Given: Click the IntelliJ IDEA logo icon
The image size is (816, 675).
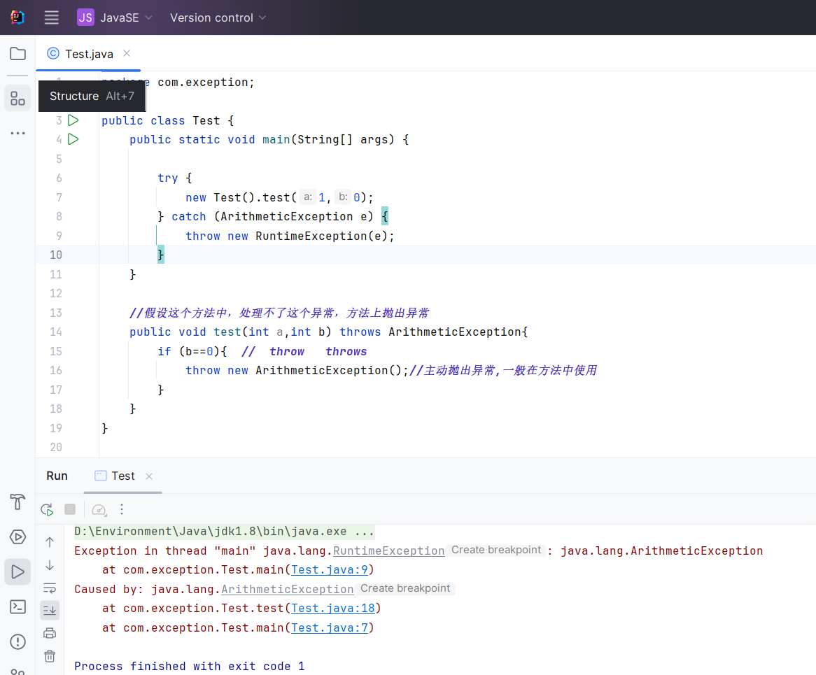Looking at the screenshot, I should pyautogui.click(x=17, y=17).
